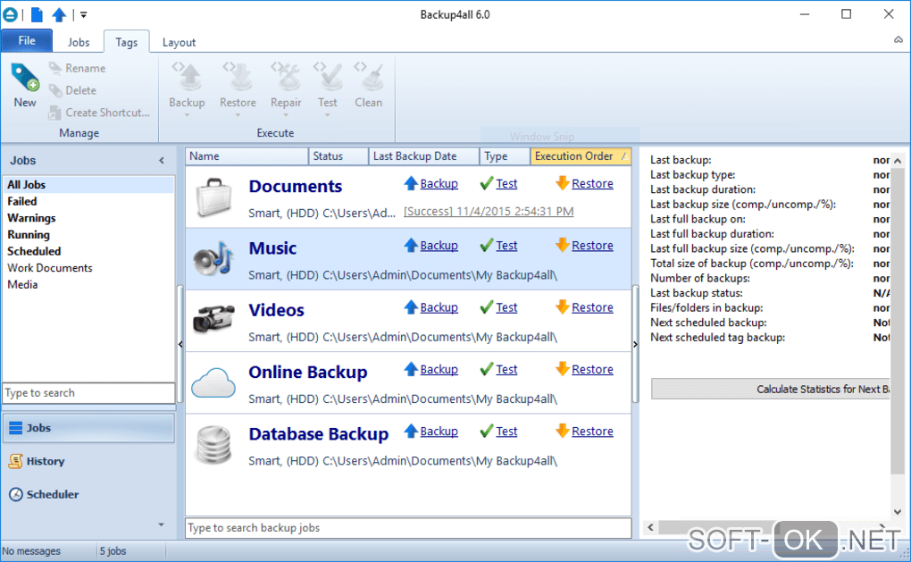Click the Rename tag button

click(78, 68)
